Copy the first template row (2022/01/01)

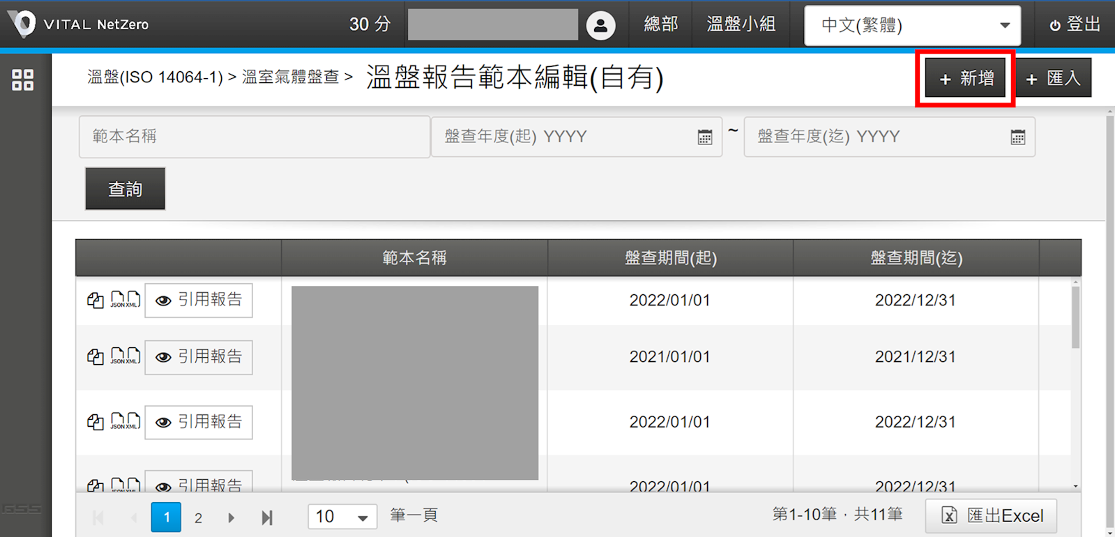[96, 301]
